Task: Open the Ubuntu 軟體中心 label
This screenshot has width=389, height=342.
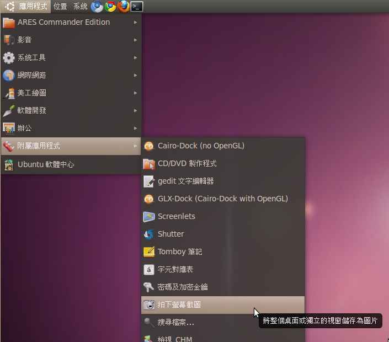Action: coord(46,164)
